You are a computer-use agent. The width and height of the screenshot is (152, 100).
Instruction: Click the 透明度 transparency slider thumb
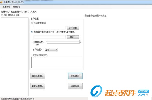click(x=80, y=42)
